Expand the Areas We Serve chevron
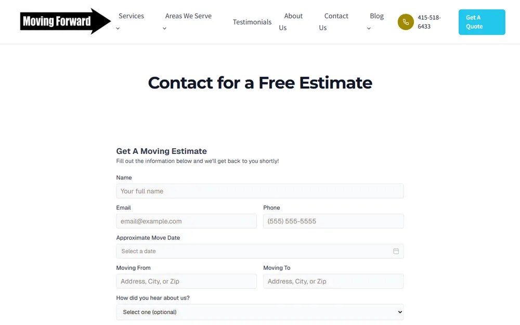This screenshot has height=325, width=520. pos(164,29)
